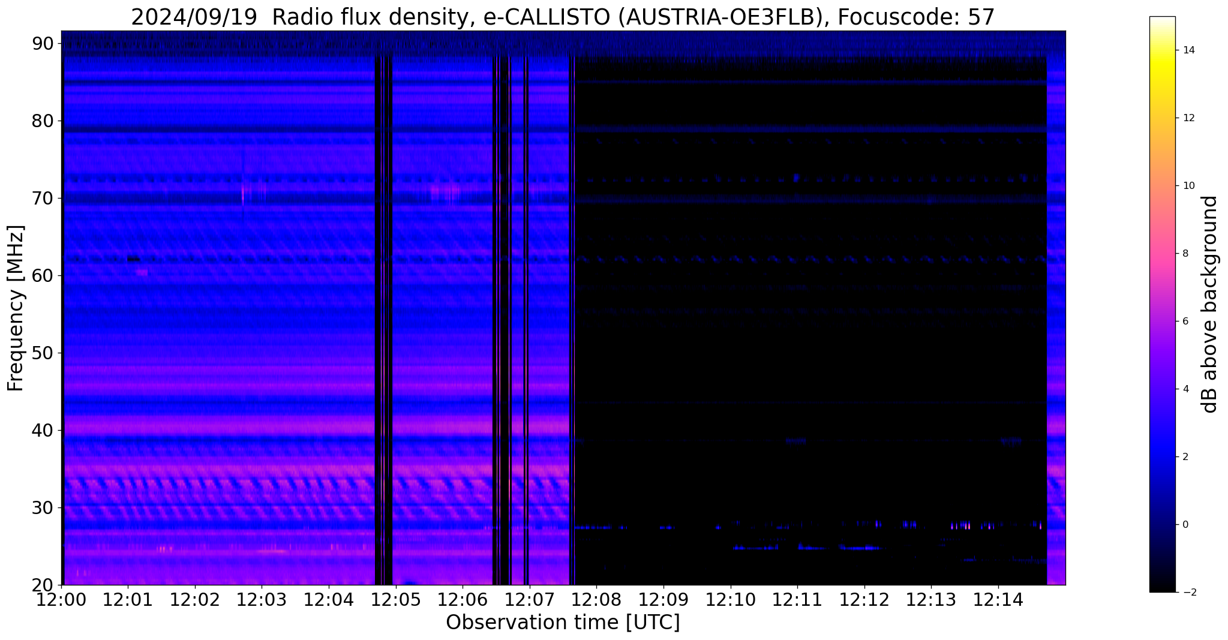Click the 12:04 time tick label
The image size is (1228, 640).
pyautogui.click(x=328, y=599)
